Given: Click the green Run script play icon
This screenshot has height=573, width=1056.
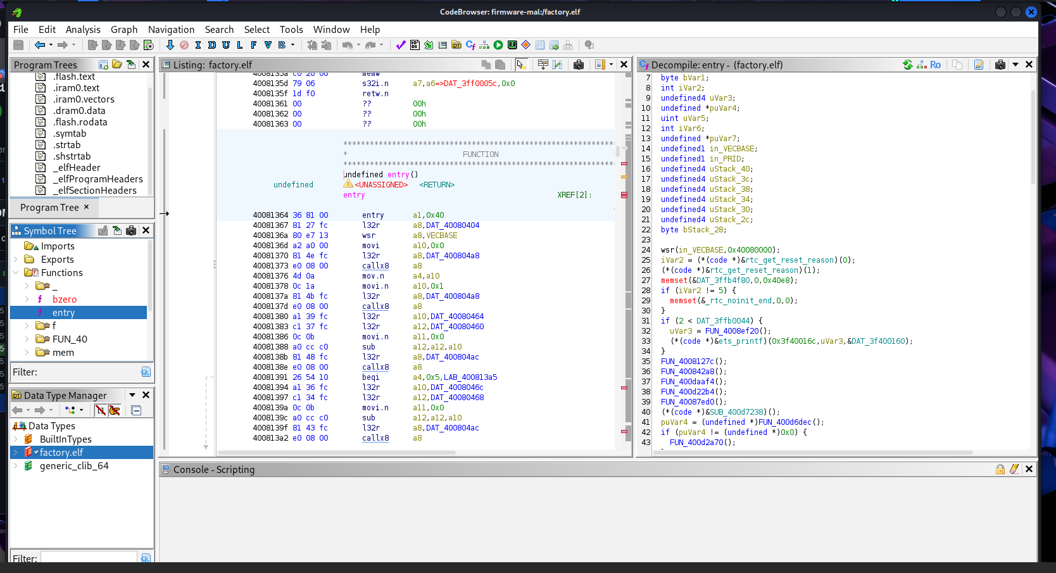Looking at the screenshot, I should coord(498,45).
